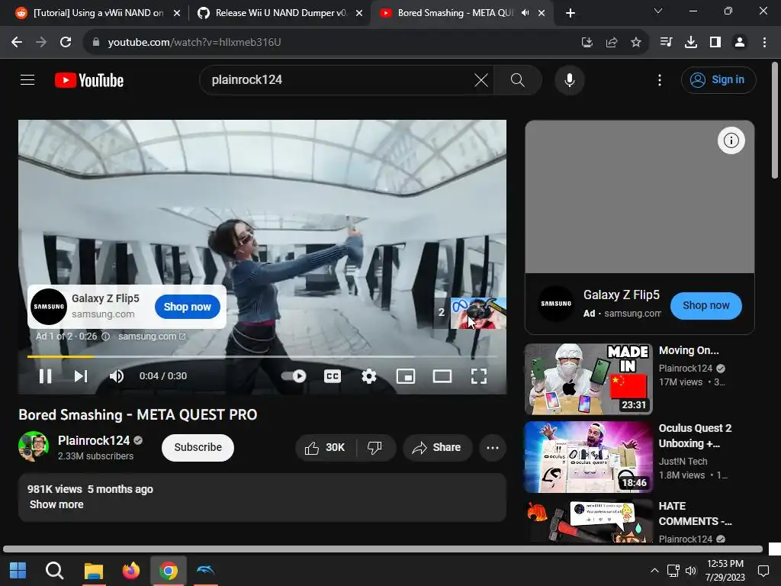Skip to next video with the Next button

click(x=81, y=376)
